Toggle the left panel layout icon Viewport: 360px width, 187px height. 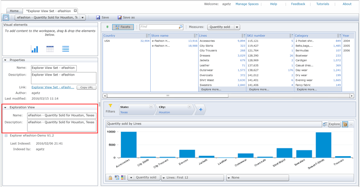tap(6, 17)
